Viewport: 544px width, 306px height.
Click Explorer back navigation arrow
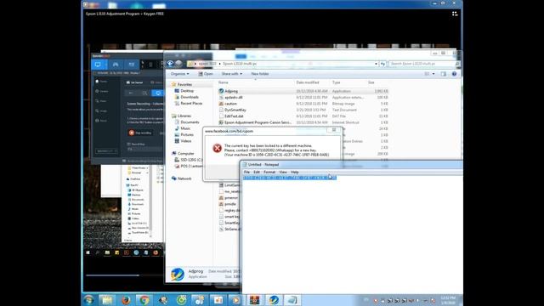click(170, 64)
